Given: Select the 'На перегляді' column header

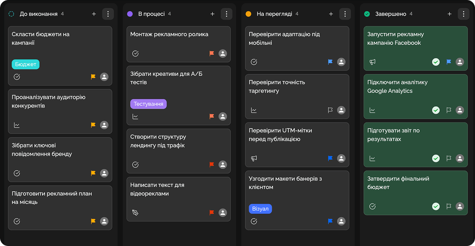Looking at the screenshot, I should (x=274, y=14).
